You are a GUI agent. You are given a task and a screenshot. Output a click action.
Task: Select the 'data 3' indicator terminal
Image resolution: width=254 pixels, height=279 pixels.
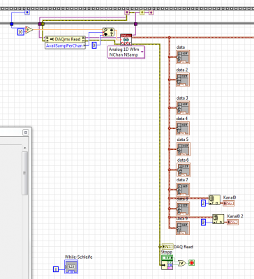tap(183, 107)
